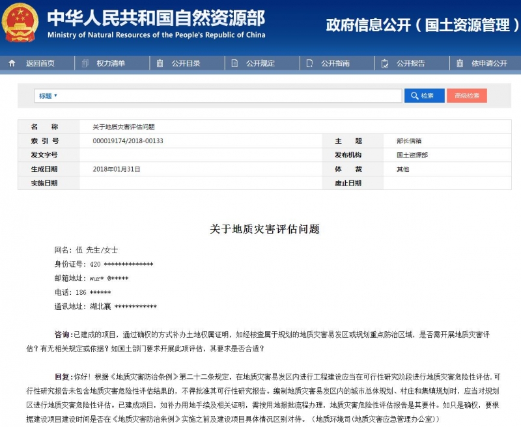Click the 公开目录 folder icon

pyautogui.click(x=158, y=63)
